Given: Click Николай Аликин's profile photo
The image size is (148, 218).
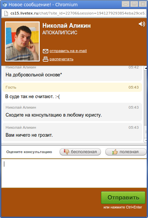Looking at the screenshot, I should pyautogui.click(x=22, y=41).
